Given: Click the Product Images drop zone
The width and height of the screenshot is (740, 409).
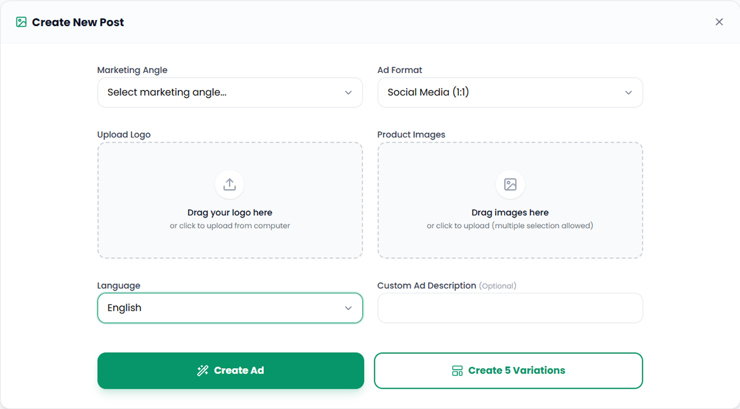Looking at the screenshot, I should click(510, 200).
